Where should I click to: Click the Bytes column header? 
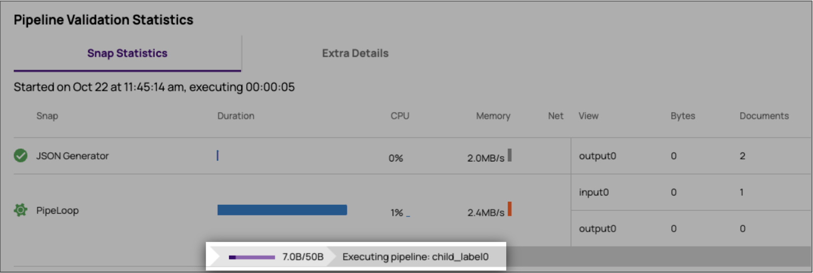(682, 116)
